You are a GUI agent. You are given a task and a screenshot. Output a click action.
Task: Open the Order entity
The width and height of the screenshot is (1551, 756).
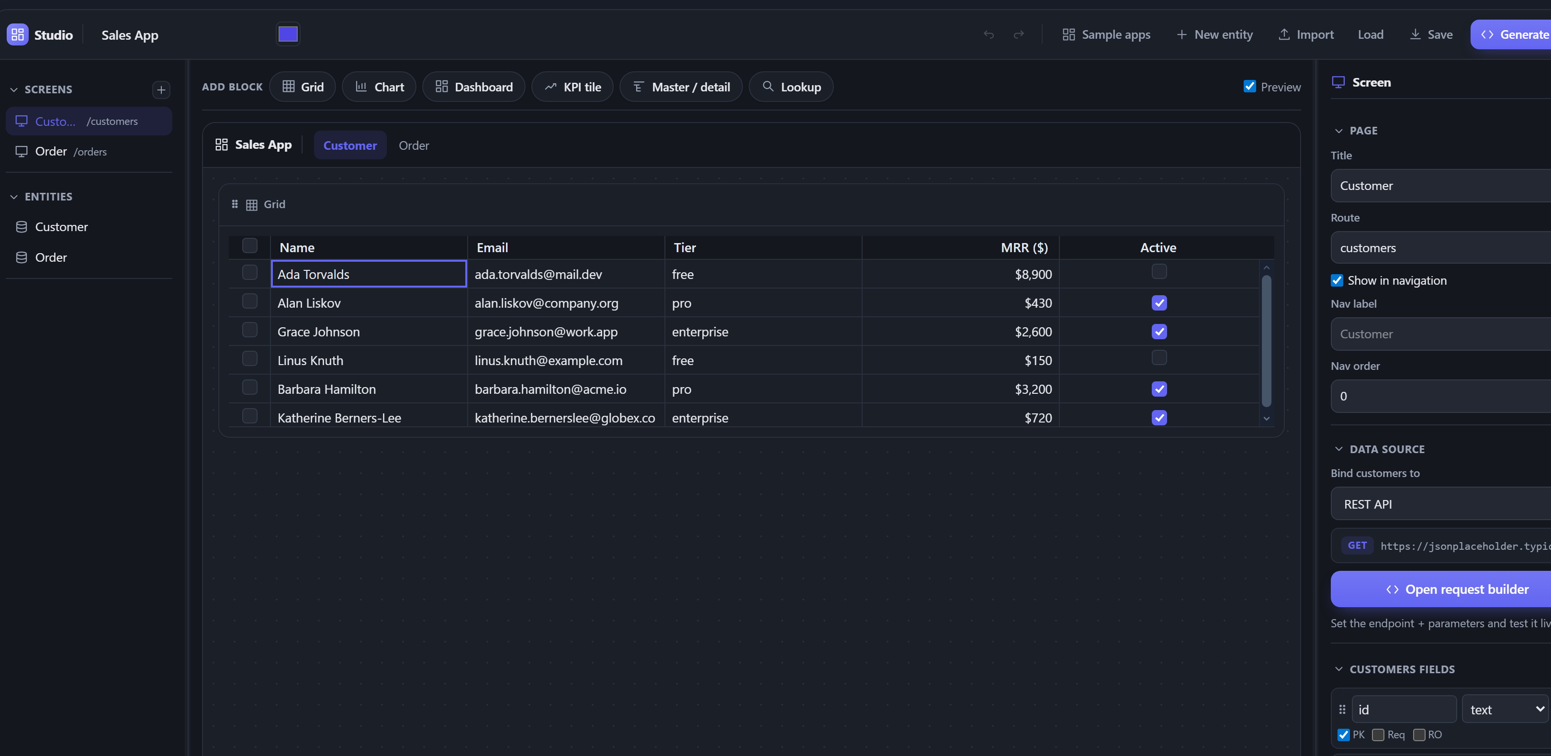(x=89, y=257)
